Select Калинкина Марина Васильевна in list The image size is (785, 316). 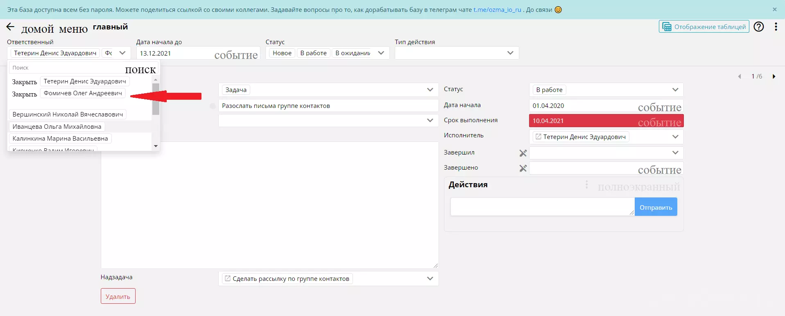click(x=60, y=139)
